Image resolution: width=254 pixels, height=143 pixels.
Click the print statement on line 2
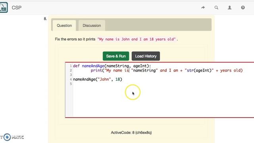[167, 70]
